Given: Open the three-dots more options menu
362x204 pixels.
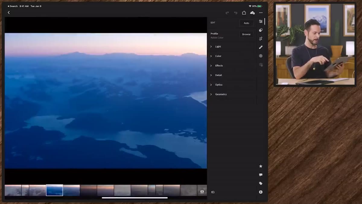Looking at the screenshot, I should (x=261, y=13).
